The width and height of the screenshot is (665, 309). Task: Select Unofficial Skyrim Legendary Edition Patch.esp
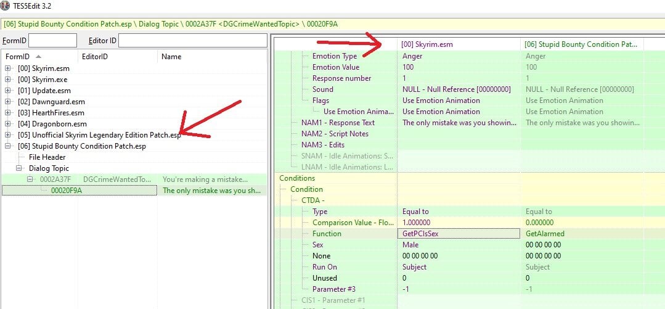[99, 135]
